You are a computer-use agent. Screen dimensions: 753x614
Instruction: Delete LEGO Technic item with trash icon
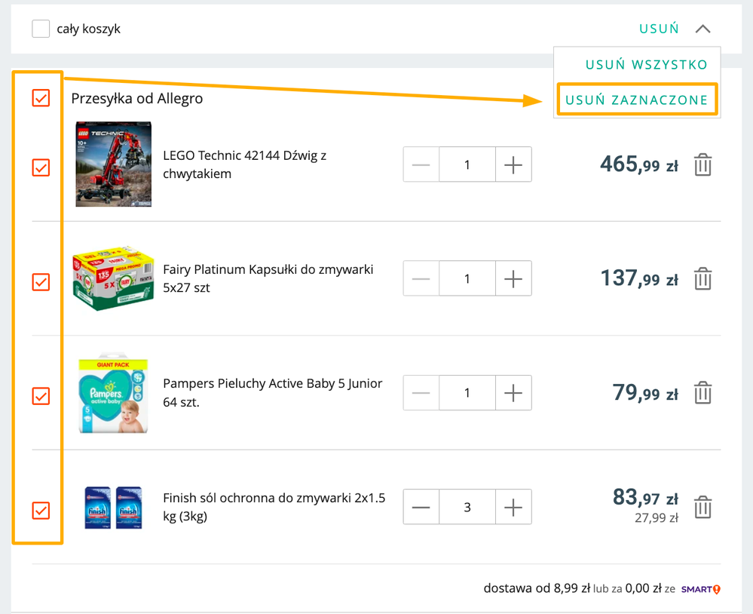point(702,164)
